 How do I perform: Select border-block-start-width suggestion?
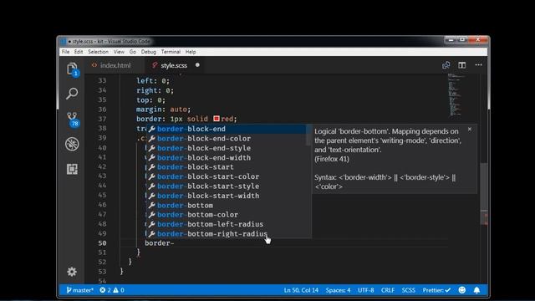227,196
